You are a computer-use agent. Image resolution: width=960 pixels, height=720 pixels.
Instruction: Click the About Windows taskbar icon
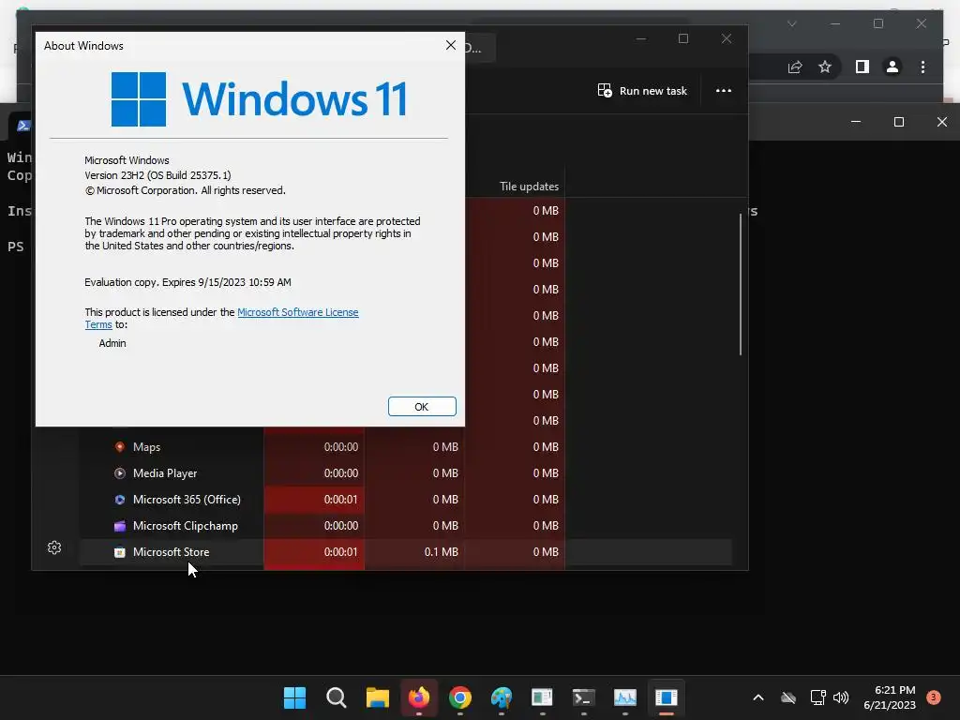coord(667,697)
